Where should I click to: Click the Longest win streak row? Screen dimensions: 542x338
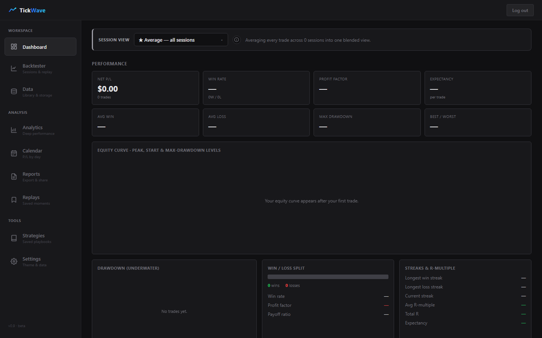point(465,278)
